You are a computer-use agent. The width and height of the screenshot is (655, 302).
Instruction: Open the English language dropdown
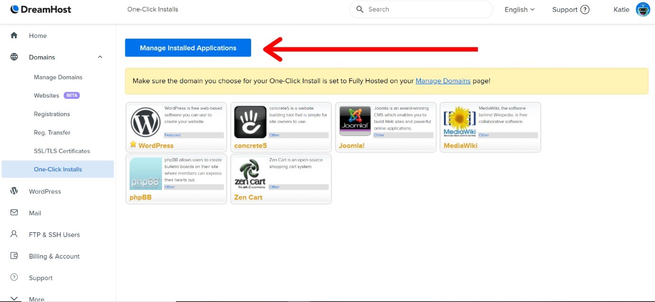[x=519, y=9]
